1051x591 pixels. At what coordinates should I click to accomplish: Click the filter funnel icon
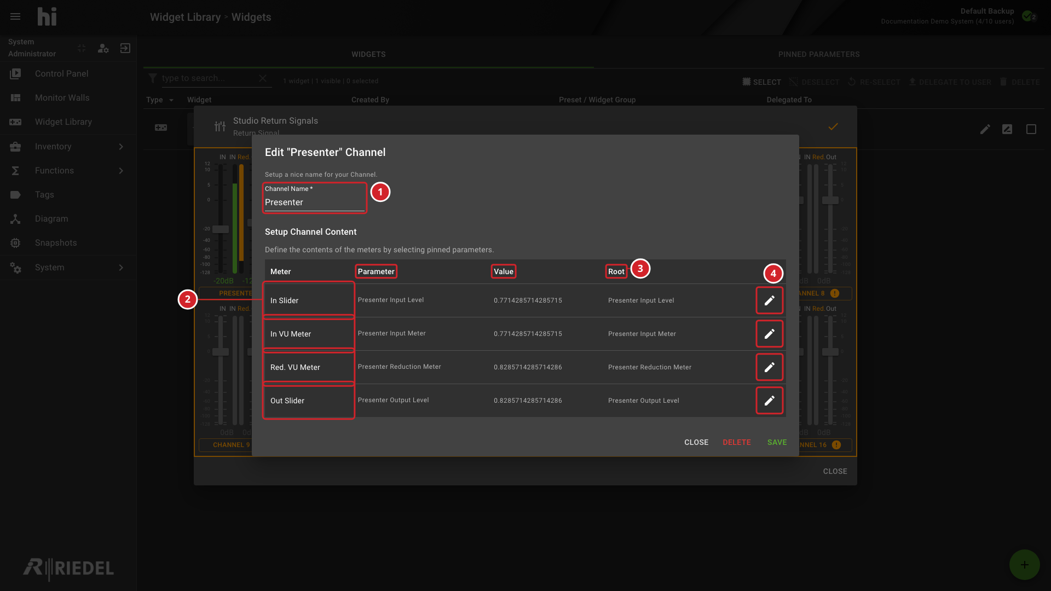(153, 78)
